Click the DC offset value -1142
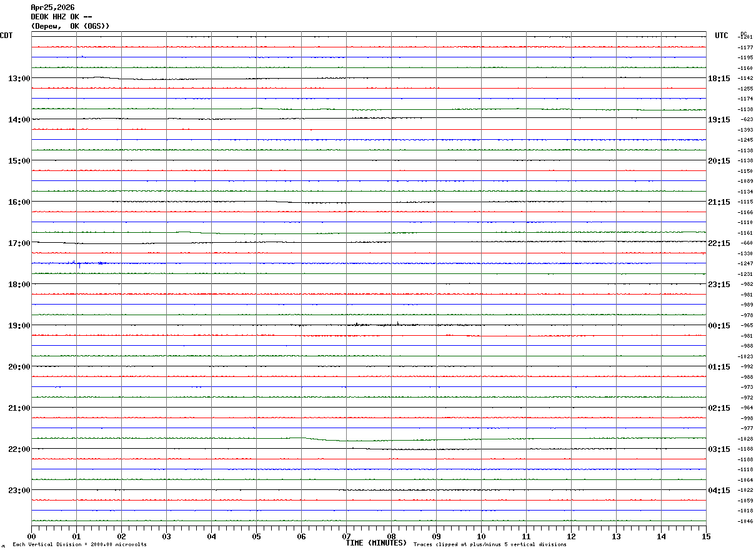 point(746,79)
